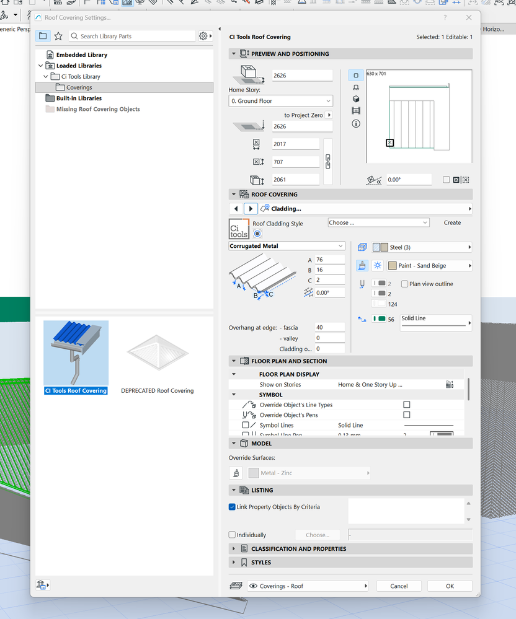The height and width of the screenshot is (619, 516).
Task: Select Built-in Libraries in tree
Action: tap(79, 99)
